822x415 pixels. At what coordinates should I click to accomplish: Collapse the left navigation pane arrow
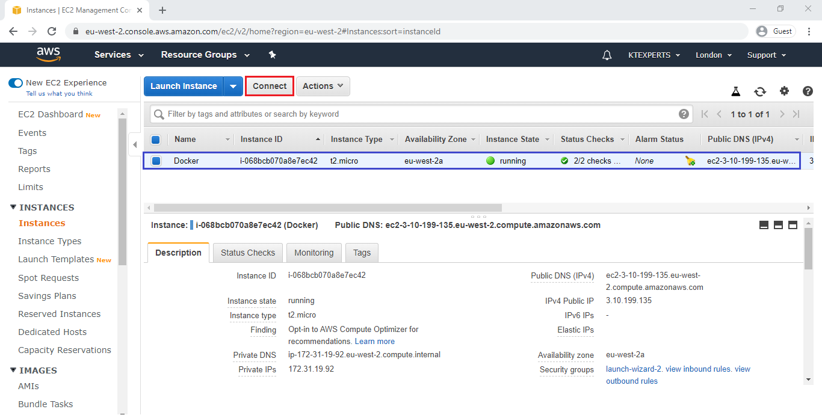pos(135,144)
